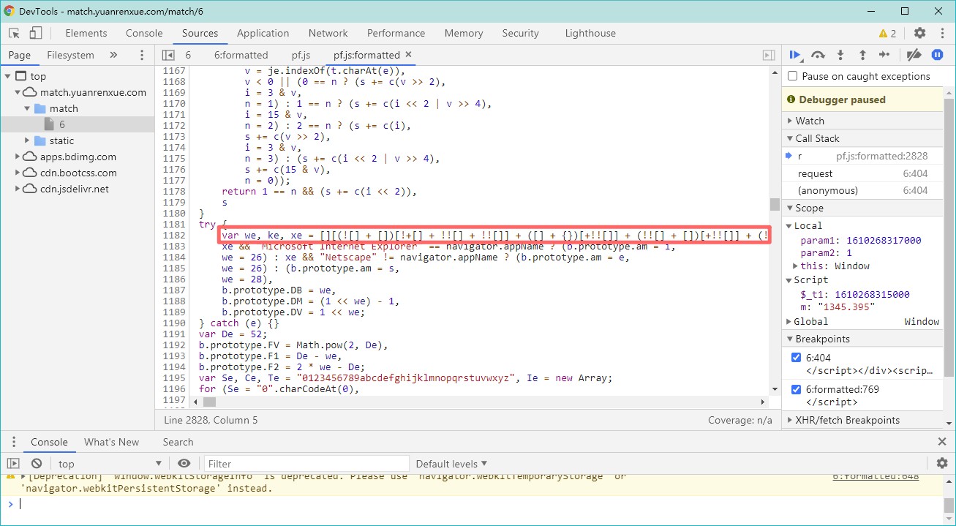Open the Network panel
956x526 pixels.
click(328, 33)
